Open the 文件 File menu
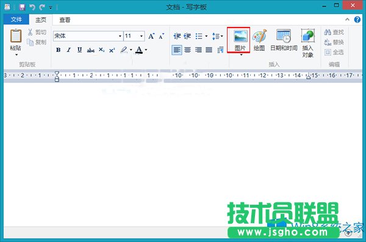Screen dimensions: 366x242 (x=16, y=20)
